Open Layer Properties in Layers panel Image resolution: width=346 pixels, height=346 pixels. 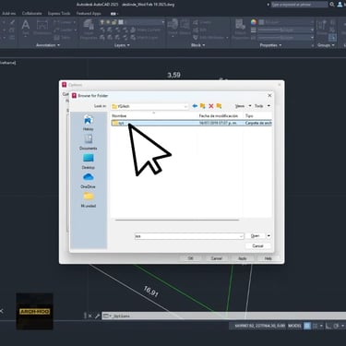[89, 30]
